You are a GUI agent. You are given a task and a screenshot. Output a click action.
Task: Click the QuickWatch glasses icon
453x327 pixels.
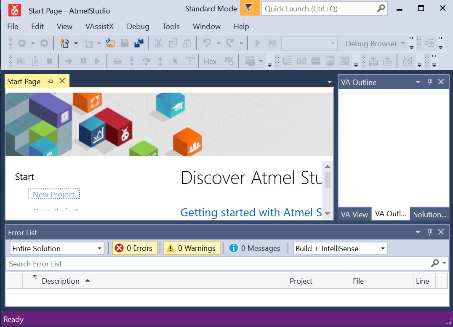[117, 61]
